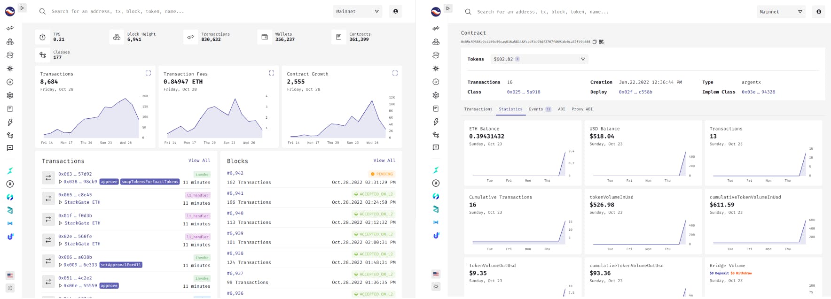831x299 pixels.
Task: Click the explorer logo in the dashboard window
Action: tap(10, 11)
